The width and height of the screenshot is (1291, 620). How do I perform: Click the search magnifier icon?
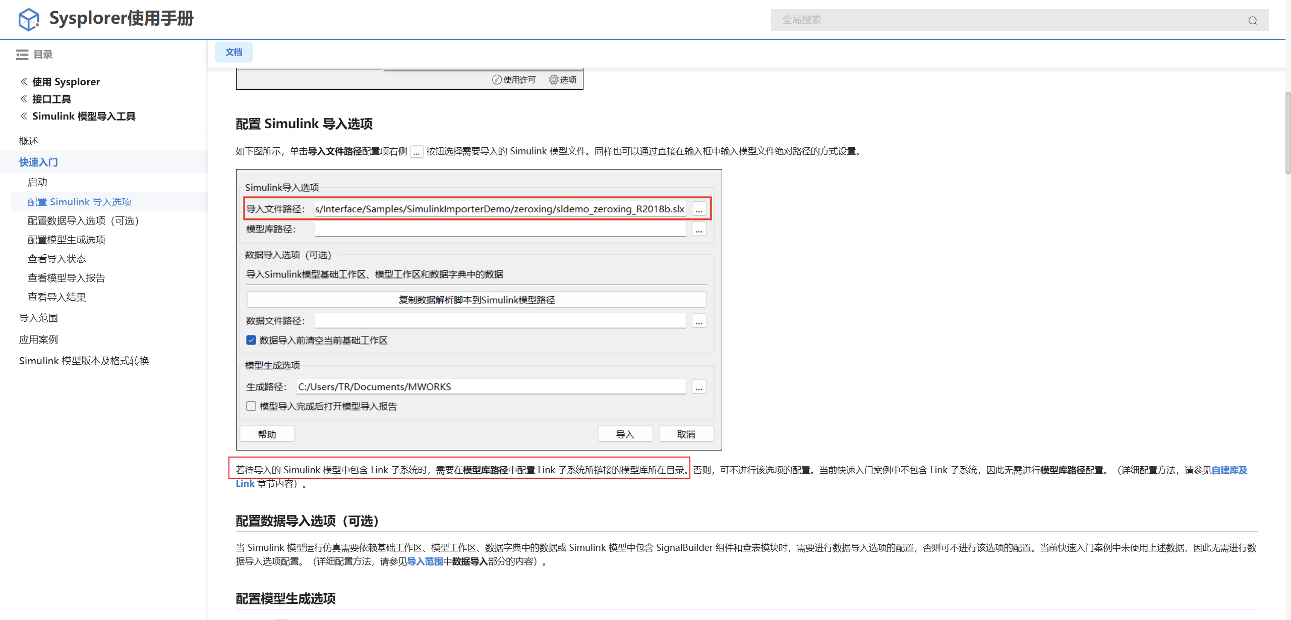(1253, 20)
